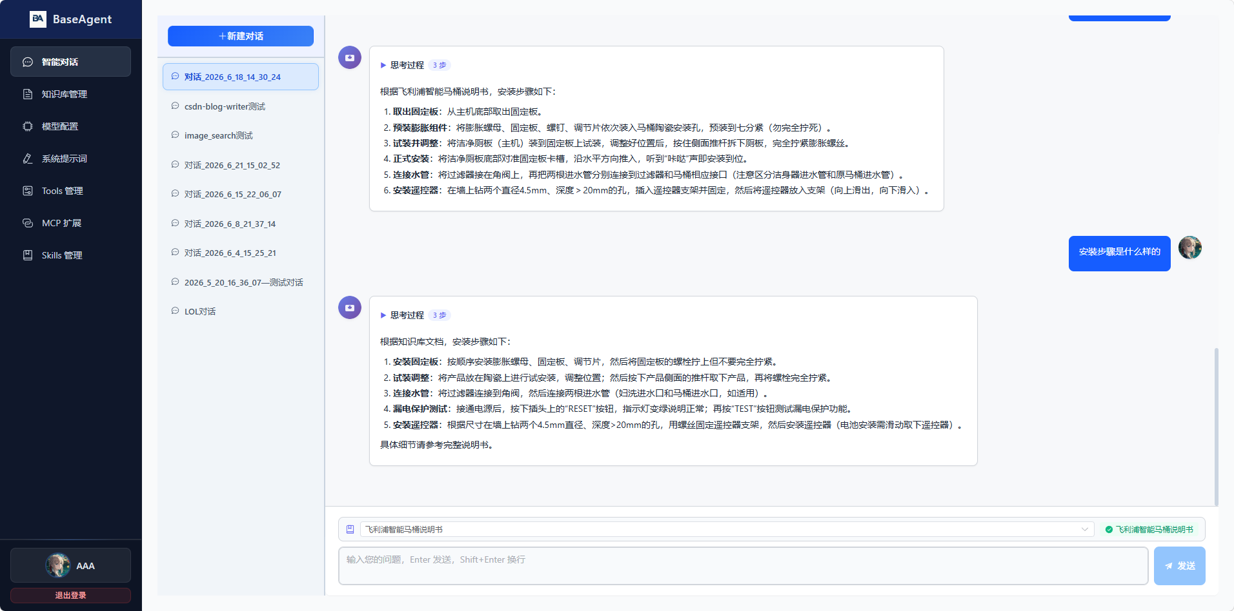
Task: Click the Tools 管理 icon
Action: click(x=28, y=191)
